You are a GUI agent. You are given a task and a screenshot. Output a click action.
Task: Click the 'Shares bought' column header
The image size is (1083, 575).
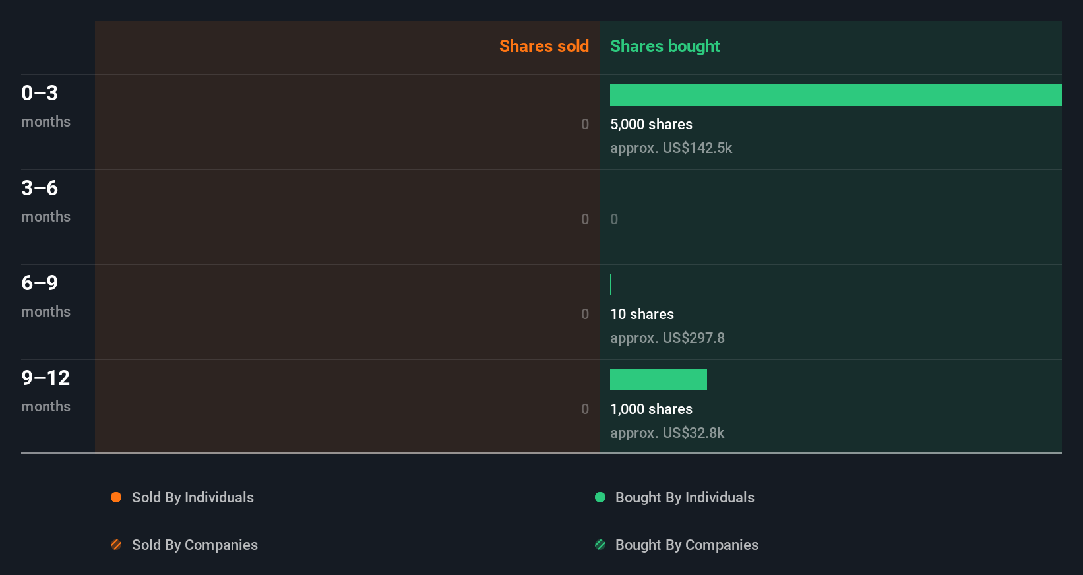(x=665, y=46)
